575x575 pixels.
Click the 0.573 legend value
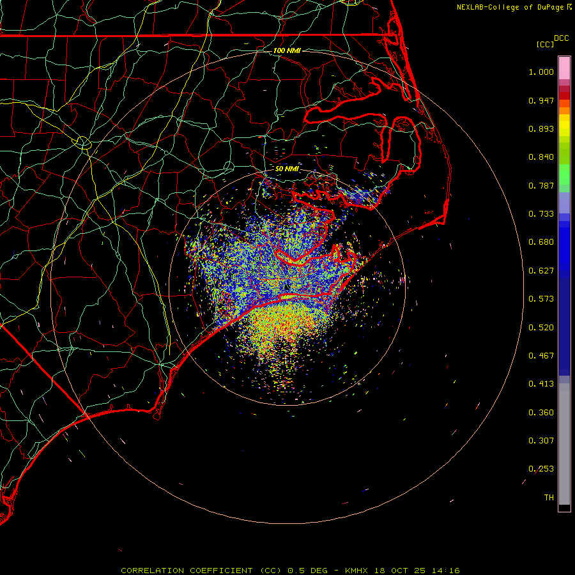[541, 299]
